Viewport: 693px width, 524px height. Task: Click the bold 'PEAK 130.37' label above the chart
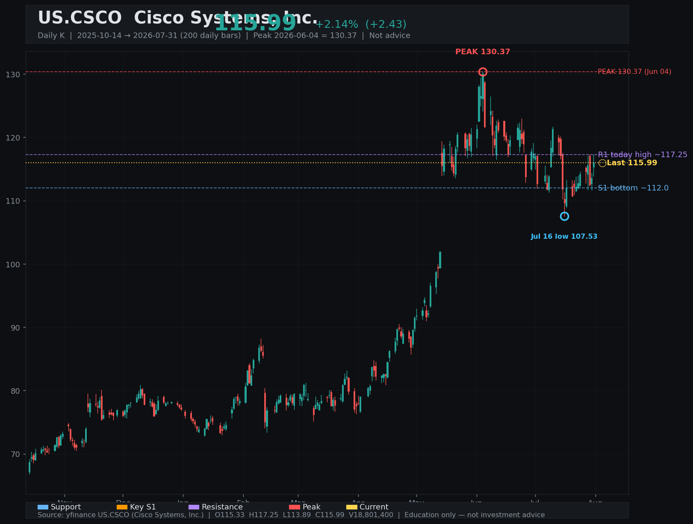click(483, 52)
